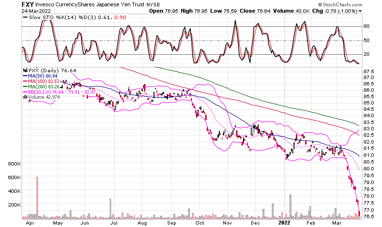Image resolution: width=382 pixels, height=227 pixels.
Task: Click the Jul label on time axis
Action: point(114,223)
